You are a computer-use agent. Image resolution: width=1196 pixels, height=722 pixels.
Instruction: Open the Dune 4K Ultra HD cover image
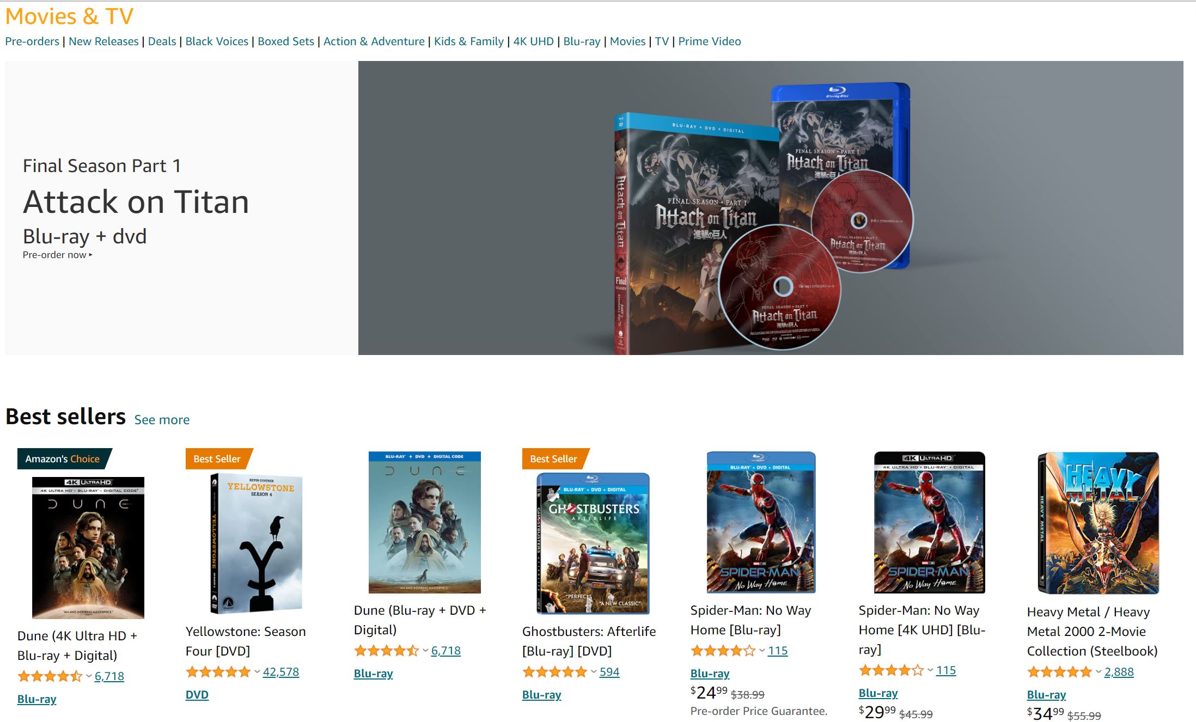[x=88, y=548]
